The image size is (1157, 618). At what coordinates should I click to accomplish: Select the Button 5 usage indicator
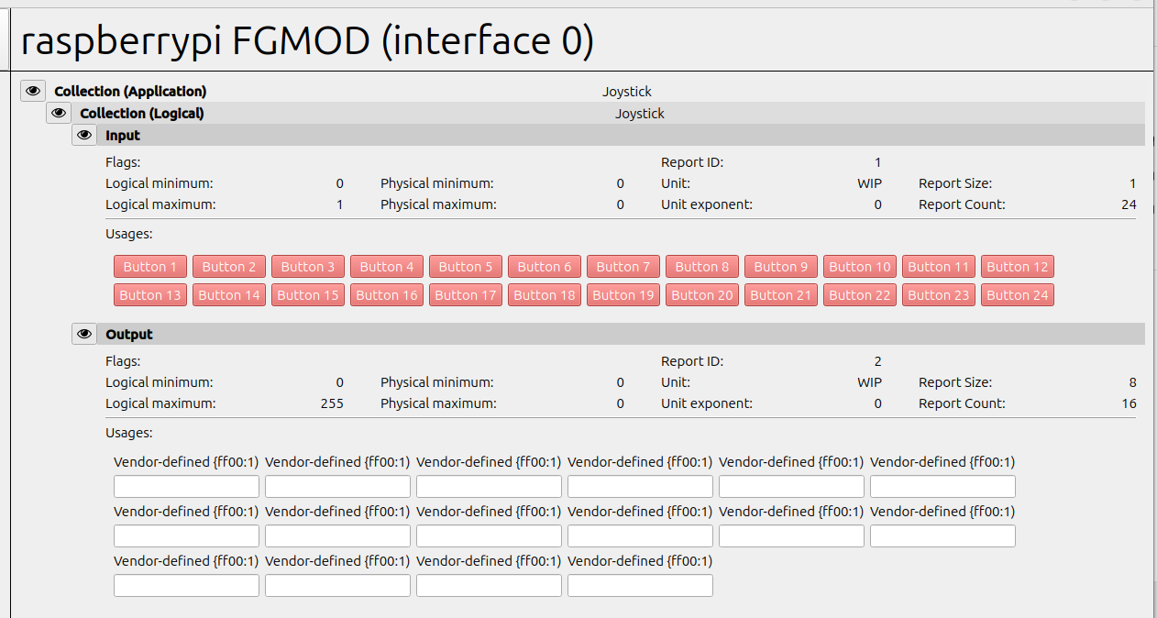pos(466,267)
